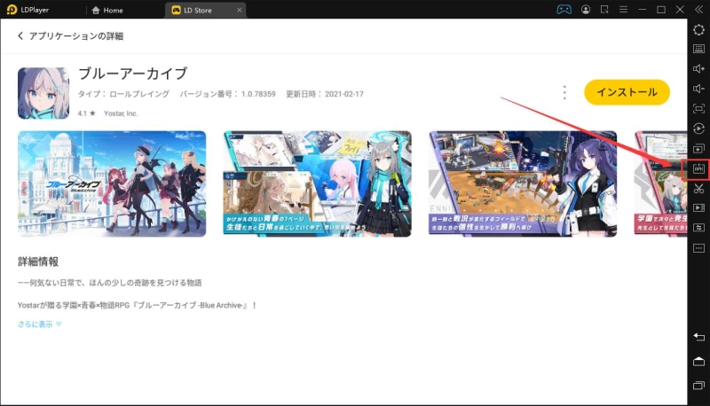Click the タイプ ロールプレイング text
This screenshot has width=710, height=406.
pos(123,94)
